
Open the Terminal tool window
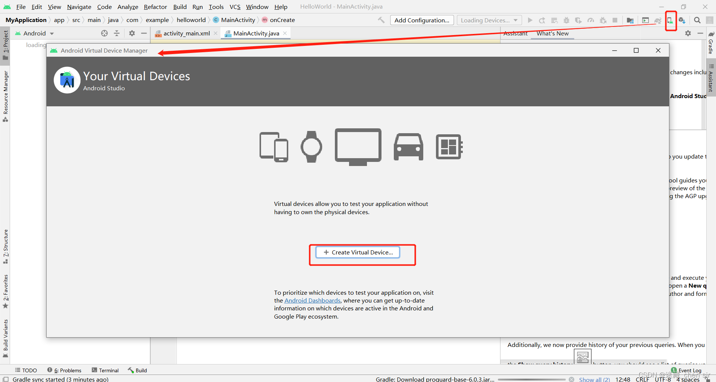click(x=105, y=370)
